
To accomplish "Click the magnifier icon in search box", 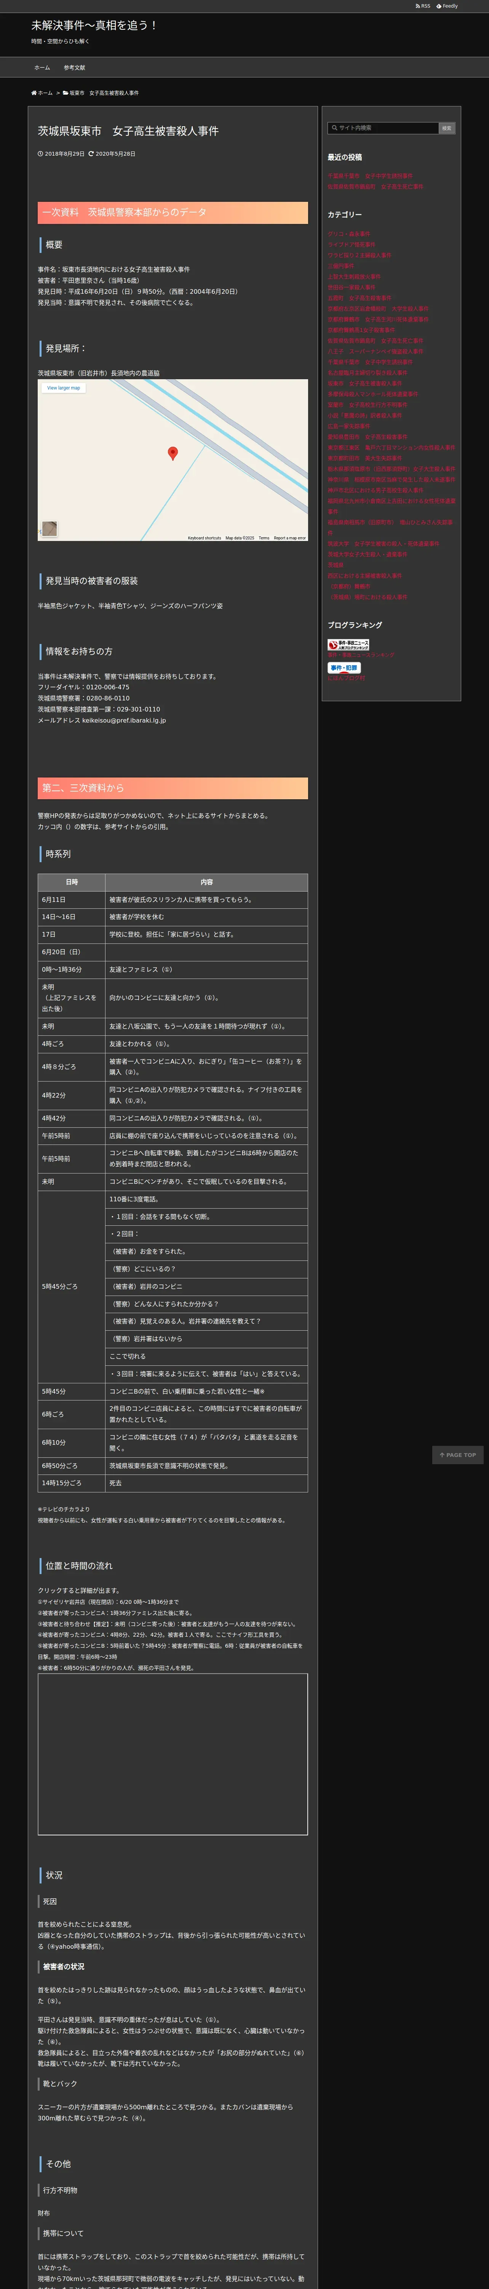I will 335,128.
